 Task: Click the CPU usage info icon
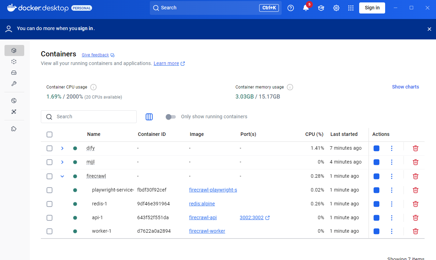(x=93, y=87)
